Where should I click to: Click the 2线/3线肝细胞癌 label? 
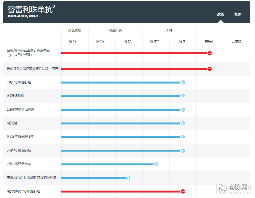(x=19, y=164)
